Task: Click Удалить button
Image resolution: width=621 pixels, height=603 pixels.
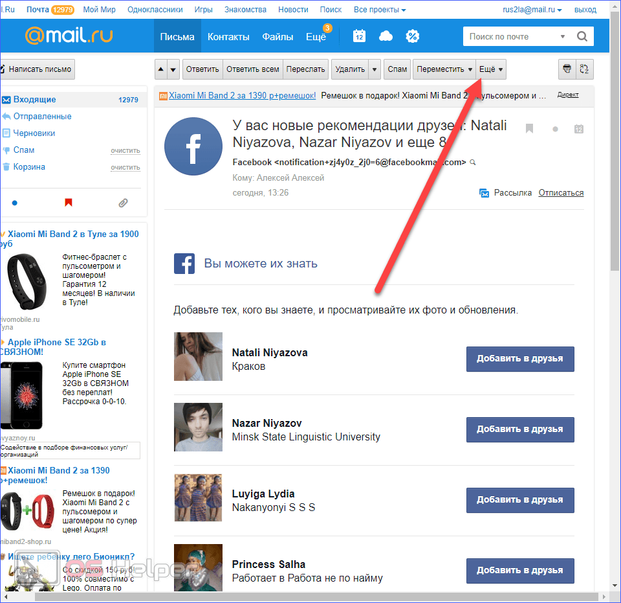Action: pos(350,69)
